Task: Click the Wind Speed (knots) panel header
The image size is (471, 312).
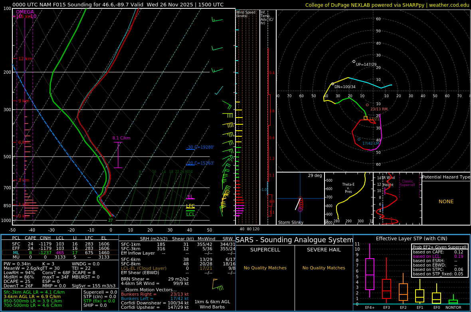Action: click(246, 14)
